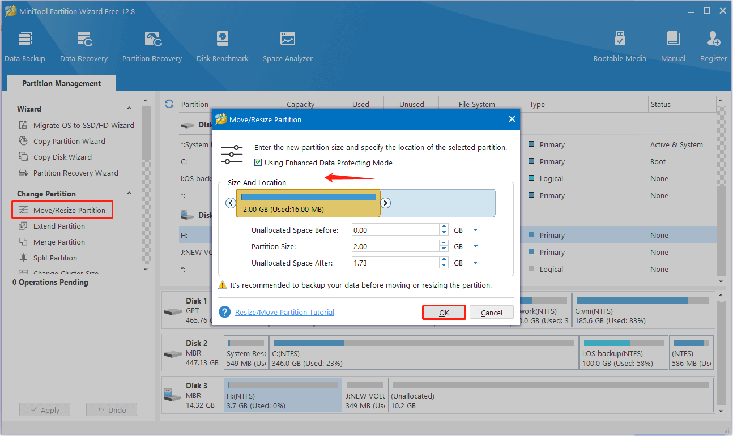Viewport: 733px width, 436px height.
Task: Open the unit dropdown for Partition Size
Action: click(476, 246)
